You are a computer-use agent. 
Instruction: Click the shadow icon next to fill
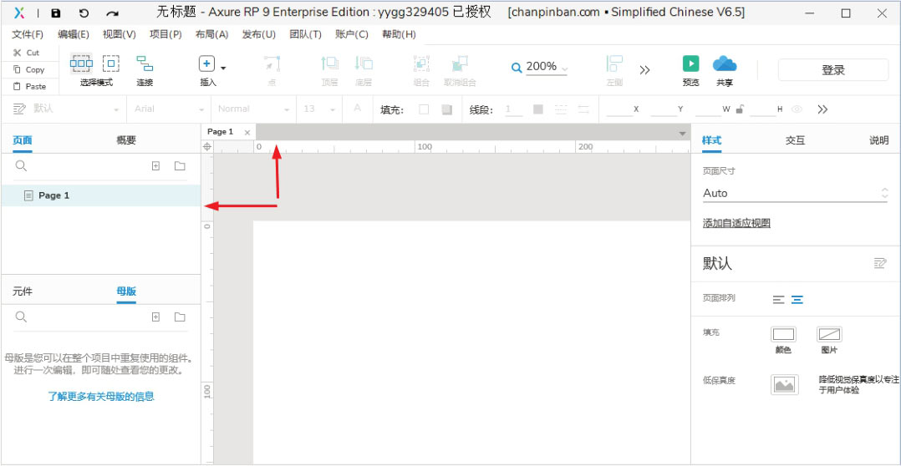pyautogui.click(x=447, y=109)
